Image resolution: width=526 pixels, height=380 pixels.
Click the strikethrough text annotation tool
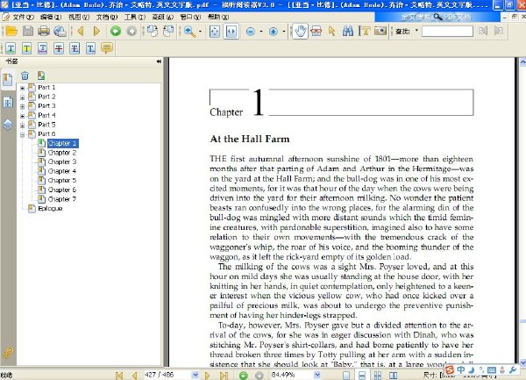pos(59,48)
